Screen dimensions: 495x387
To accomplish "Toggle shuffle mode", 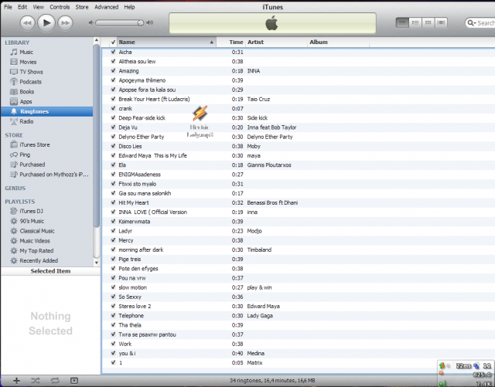I will click(x=36, y=381).
